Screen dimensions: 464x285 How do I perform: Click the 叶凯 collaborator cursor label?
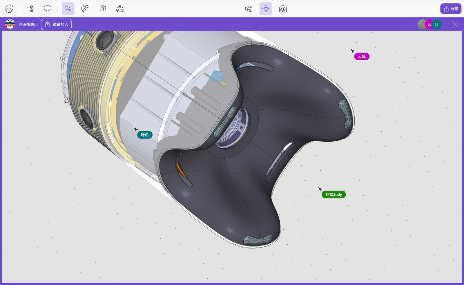click(145, 135)
